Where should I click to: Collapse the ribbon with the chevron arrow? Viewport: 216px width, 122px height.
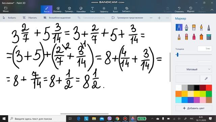(x=212, y=10)
